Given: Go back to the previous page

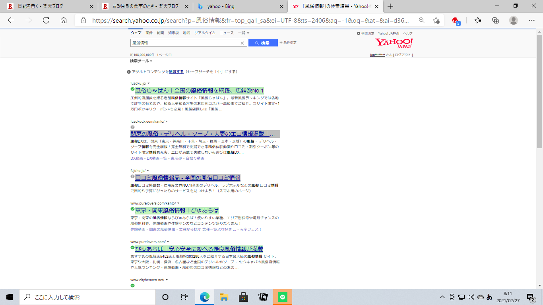Looking at the screenshot, I should tap(11, 20).
